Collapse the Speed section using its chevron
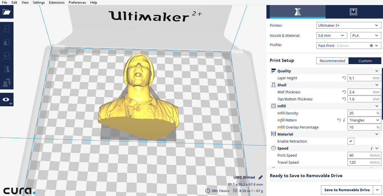The width and height of the screenshot is (383, 196). (x=377, y=148)
